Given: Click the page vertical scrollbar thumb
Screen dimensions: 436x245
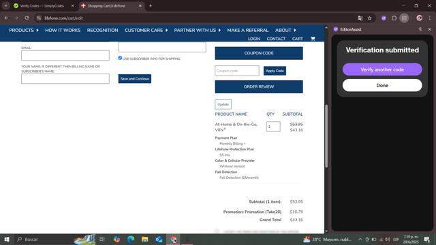Looking at the screenshot, I should pos(326,136).
